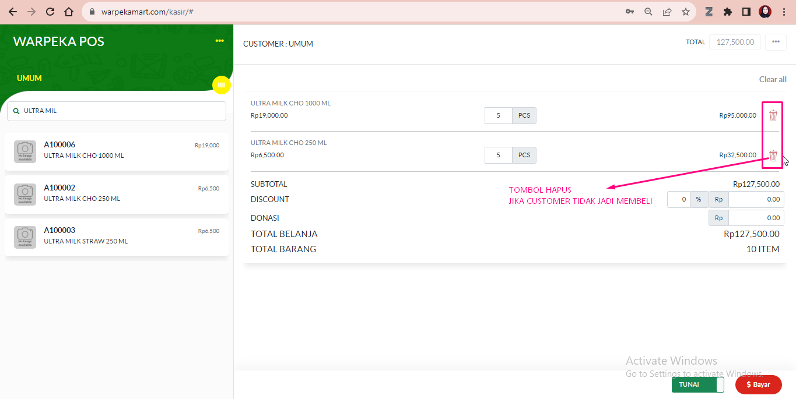Viewport: 796px width, 399px height.
Task: Focus the discount percent field
Action: [x=679, y=199]
